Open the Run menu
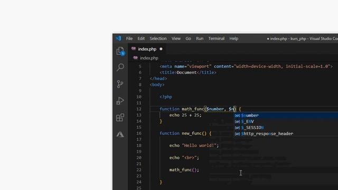The height and width of the screenshot is (190, 338). pos(200,39)
